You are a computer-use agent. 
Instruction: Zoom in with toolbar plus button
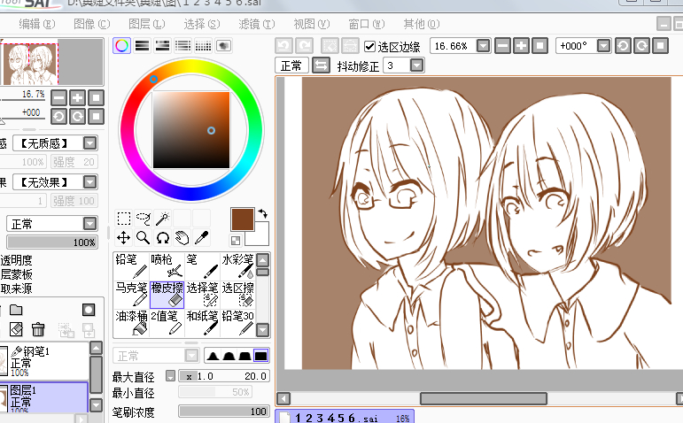pyautogui.click(x=521, y=46)
